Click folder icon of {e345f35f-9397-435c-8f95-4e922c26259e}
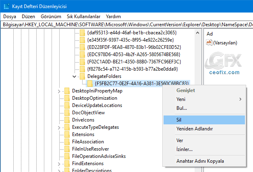253x172 pixels. 82,40
